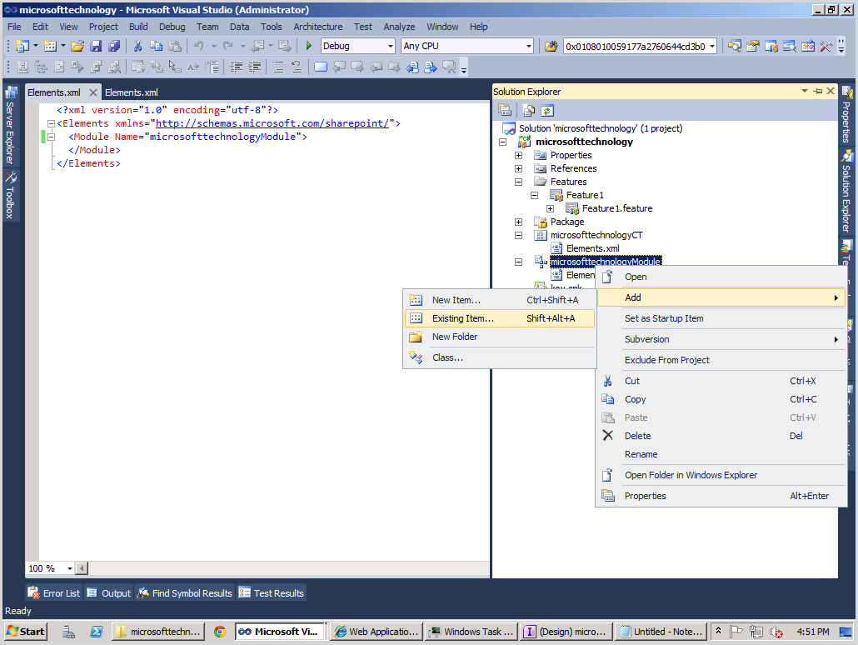The image size is (858, 645).
Task: Click the Save All toolbar icon
Action: (x=113, y=47)
